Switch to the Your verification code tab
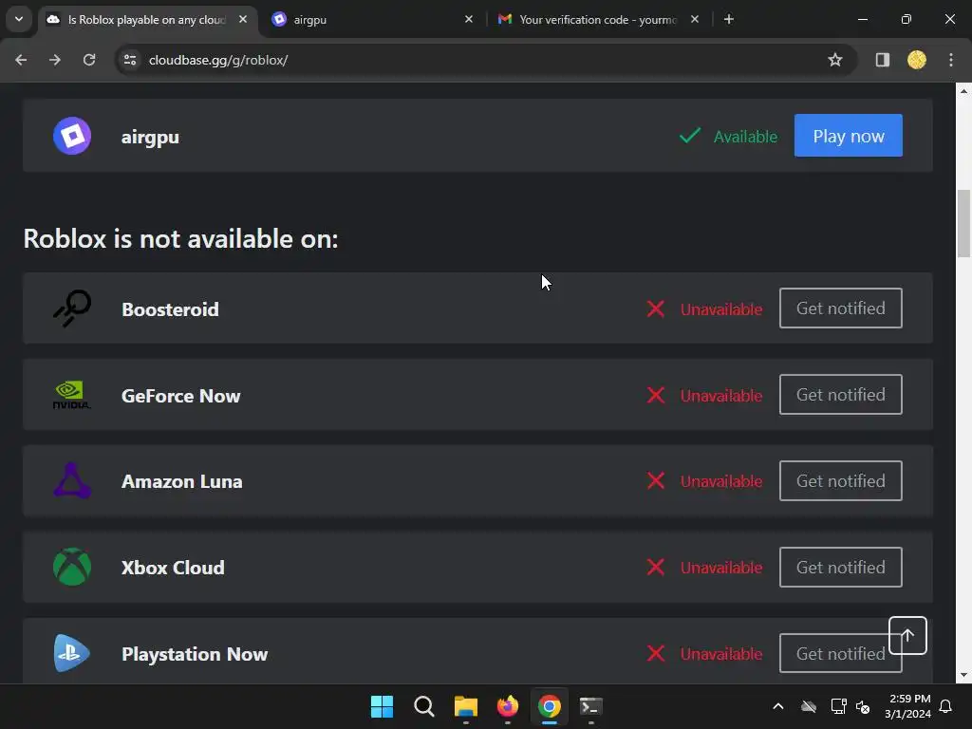The image size is (972, 729). pyautogui.click(x=599, y=19)
